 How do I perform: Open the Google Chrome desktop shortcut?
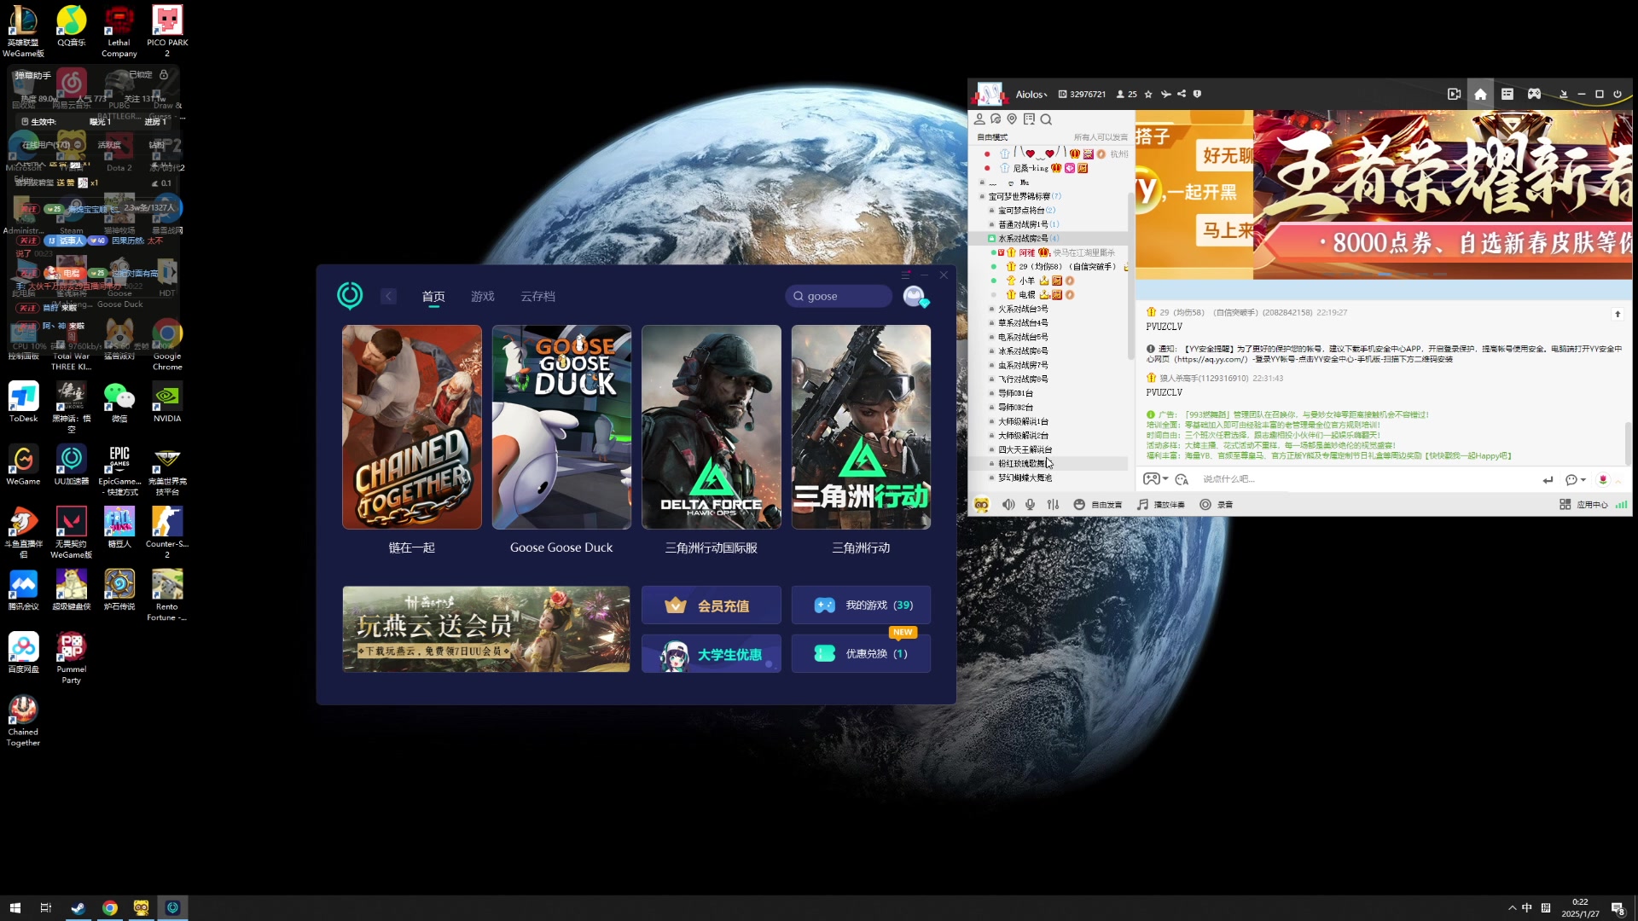pos(167,345)
